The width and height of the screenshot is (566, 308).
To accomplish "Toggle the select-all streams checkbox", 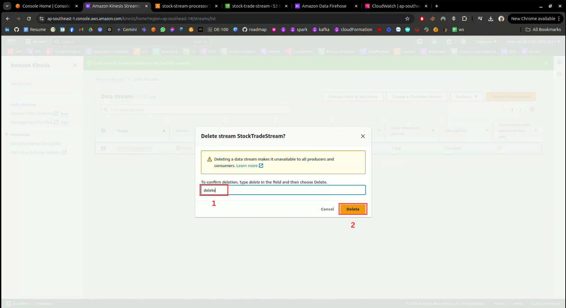I will click(103, 131).
